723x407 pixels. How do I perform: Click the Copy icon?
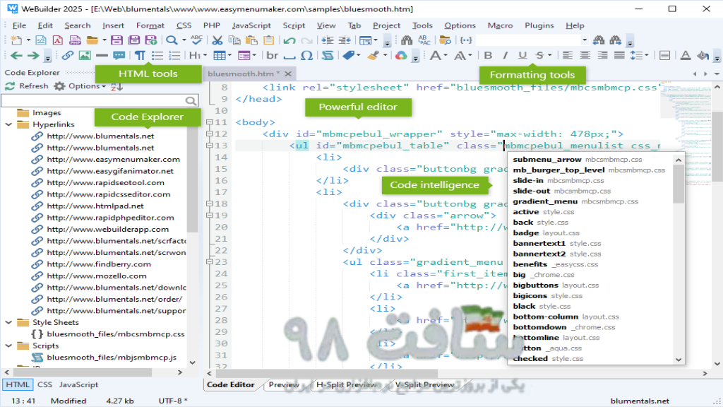point(234,40)
